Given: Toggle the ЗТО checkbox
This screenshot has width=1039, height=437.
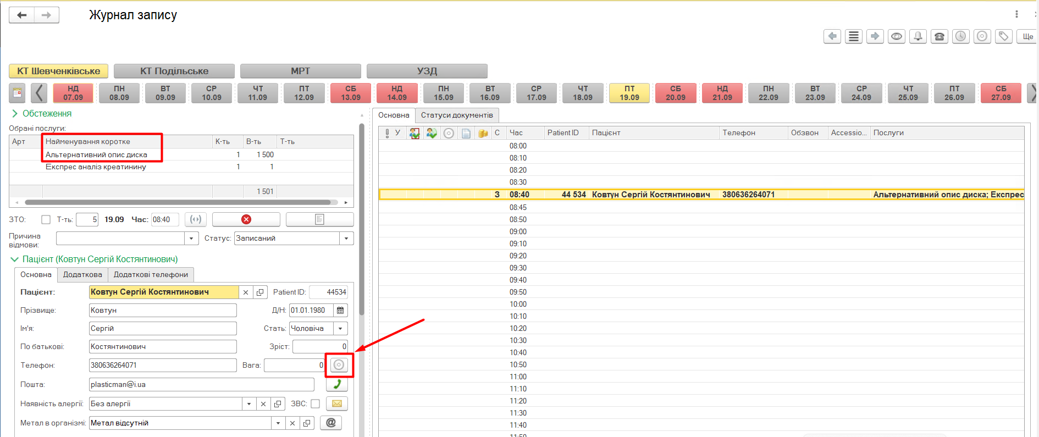Looking at the screenshot, I should 46,219.
